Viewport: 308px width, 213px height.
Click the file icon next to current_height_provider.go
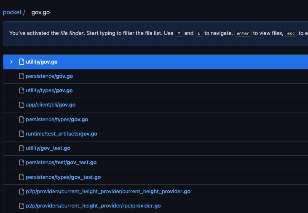point(21,191)
